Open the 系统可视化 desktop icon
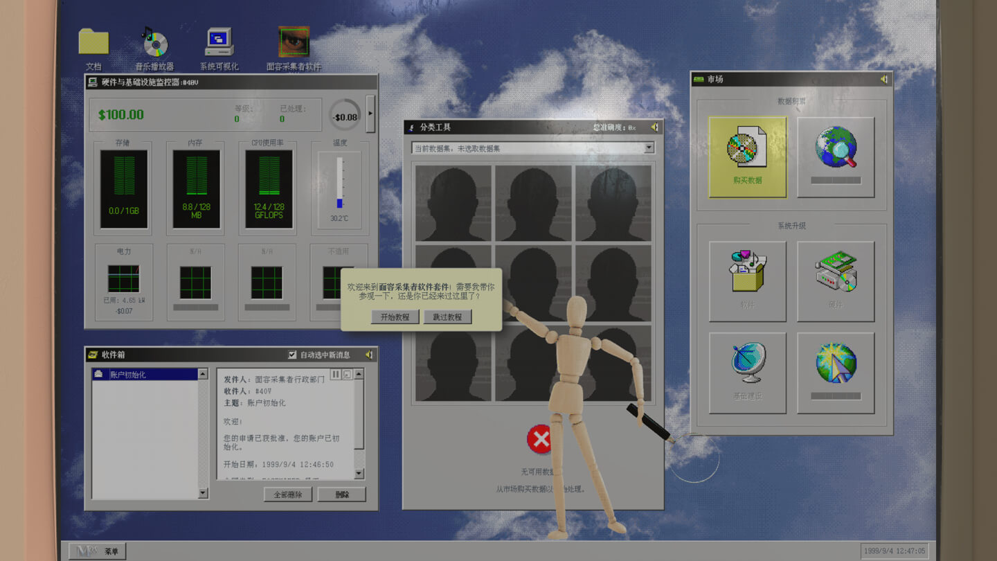The image size is (997, 561). [219, 43]
